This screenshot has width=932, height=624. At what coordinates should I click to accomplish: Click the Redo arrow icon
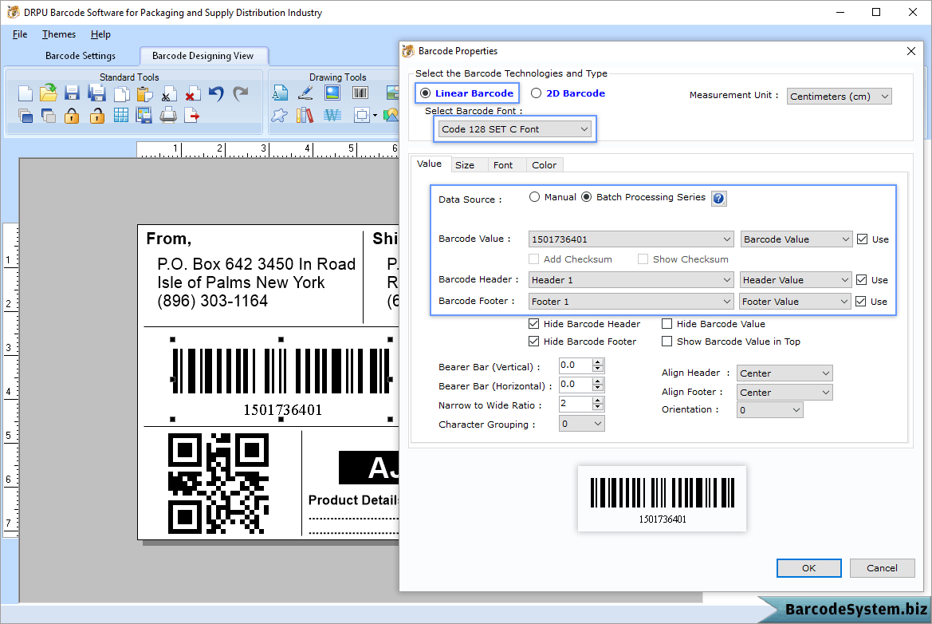pyautogui.click(x=240, y=93)
